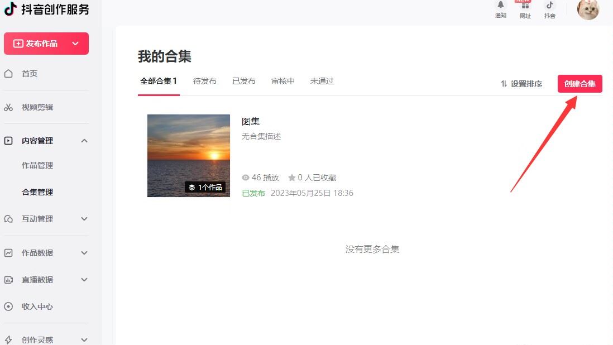The width and height of the screenshot is (613, 345).
Task: Open 作品管理 submenu item
Action: tap(37, 165)
